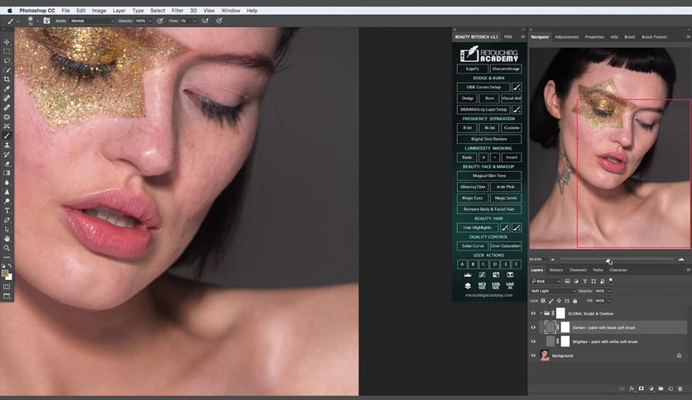Open the layer Kind filter dropdown
Screen dimensions: 692x400
click(x=545, y=281)
